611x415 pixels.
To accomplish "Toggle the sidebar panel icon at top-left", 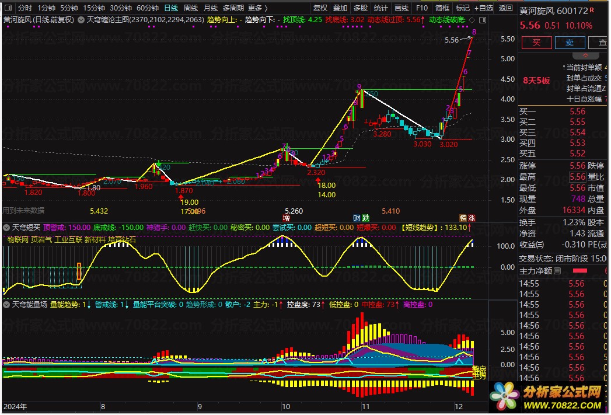I will [x=8, y=8].
